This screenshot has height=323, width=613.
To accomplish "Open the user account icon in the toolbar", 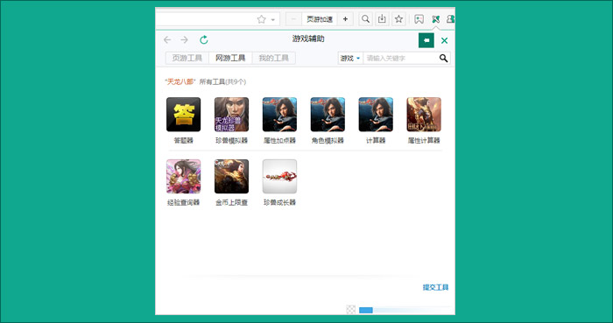I will pos(451,19).
